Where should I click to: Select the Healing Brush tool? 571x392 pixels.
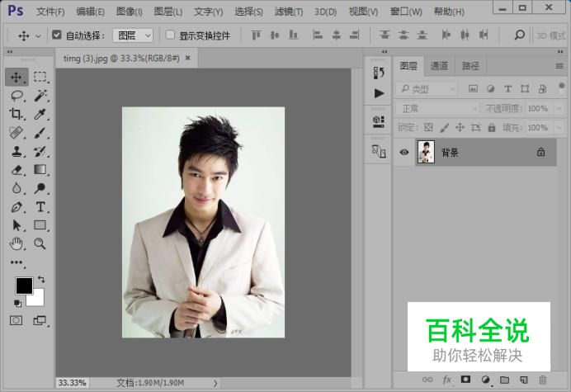pos(16,133)
